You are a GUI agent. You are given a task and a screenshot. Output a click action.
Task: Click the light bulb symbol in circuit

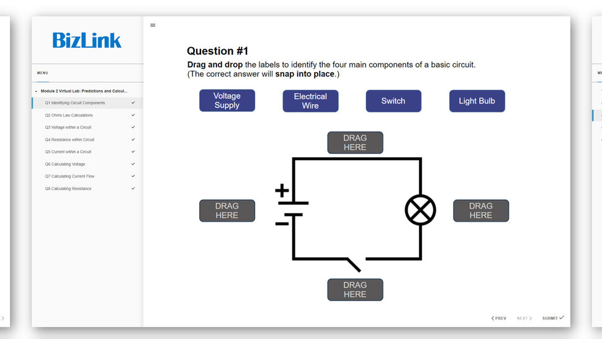pyautogui.click(x=420, y=210)
